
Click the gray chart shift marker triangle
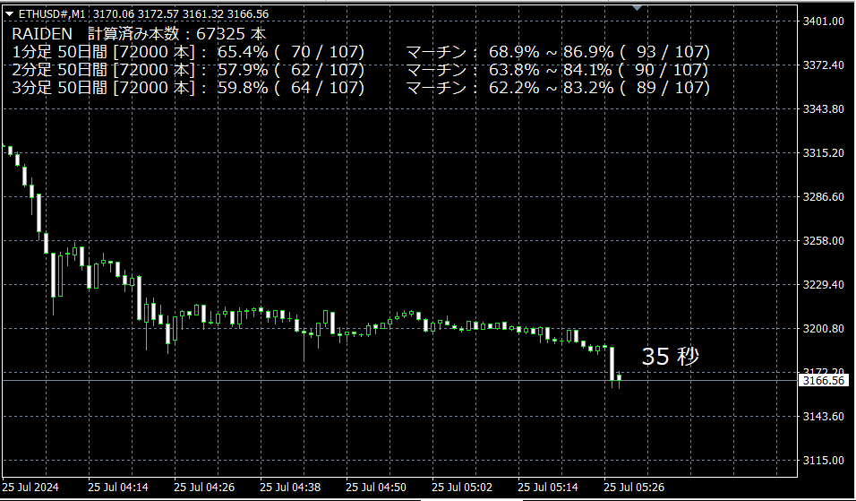pos(637,7)
